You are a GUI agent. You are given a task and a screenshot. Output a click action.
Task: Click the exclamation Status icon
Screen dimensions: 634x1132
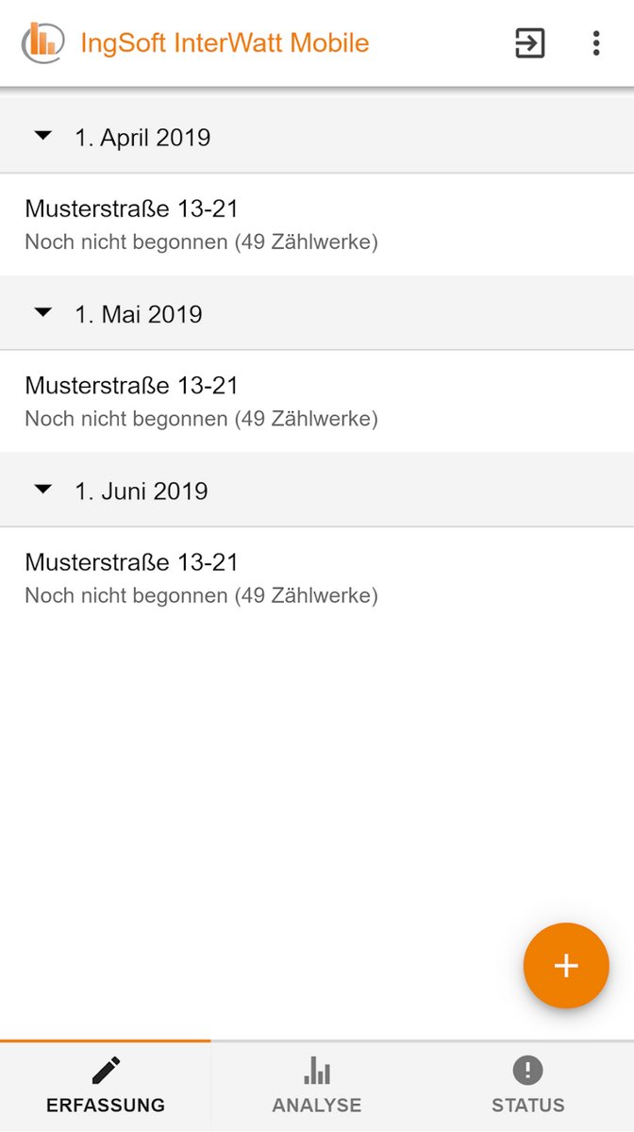(x=528, y=1070)
